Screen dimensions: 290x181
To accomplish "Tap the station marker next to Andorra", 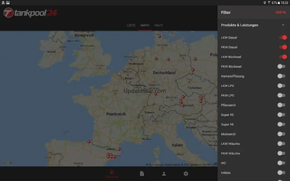I will (x=119, y=149).
